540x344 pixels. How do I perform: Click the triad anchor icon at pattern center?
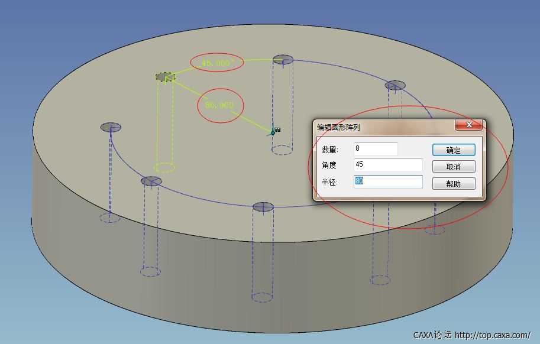(274, 130)
